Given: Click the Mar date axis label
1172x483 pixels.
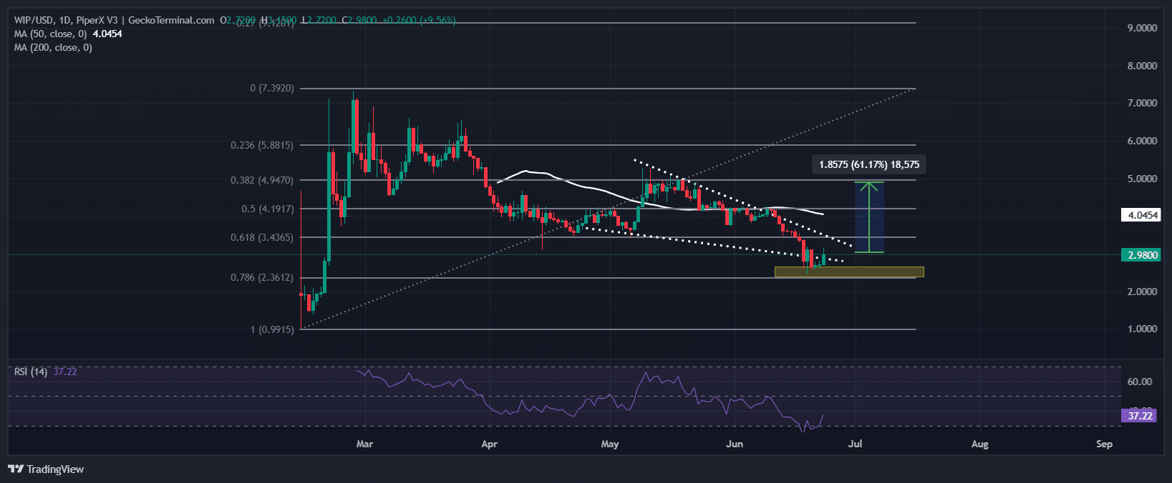Looking at the screenshot, I should [364, 444].
